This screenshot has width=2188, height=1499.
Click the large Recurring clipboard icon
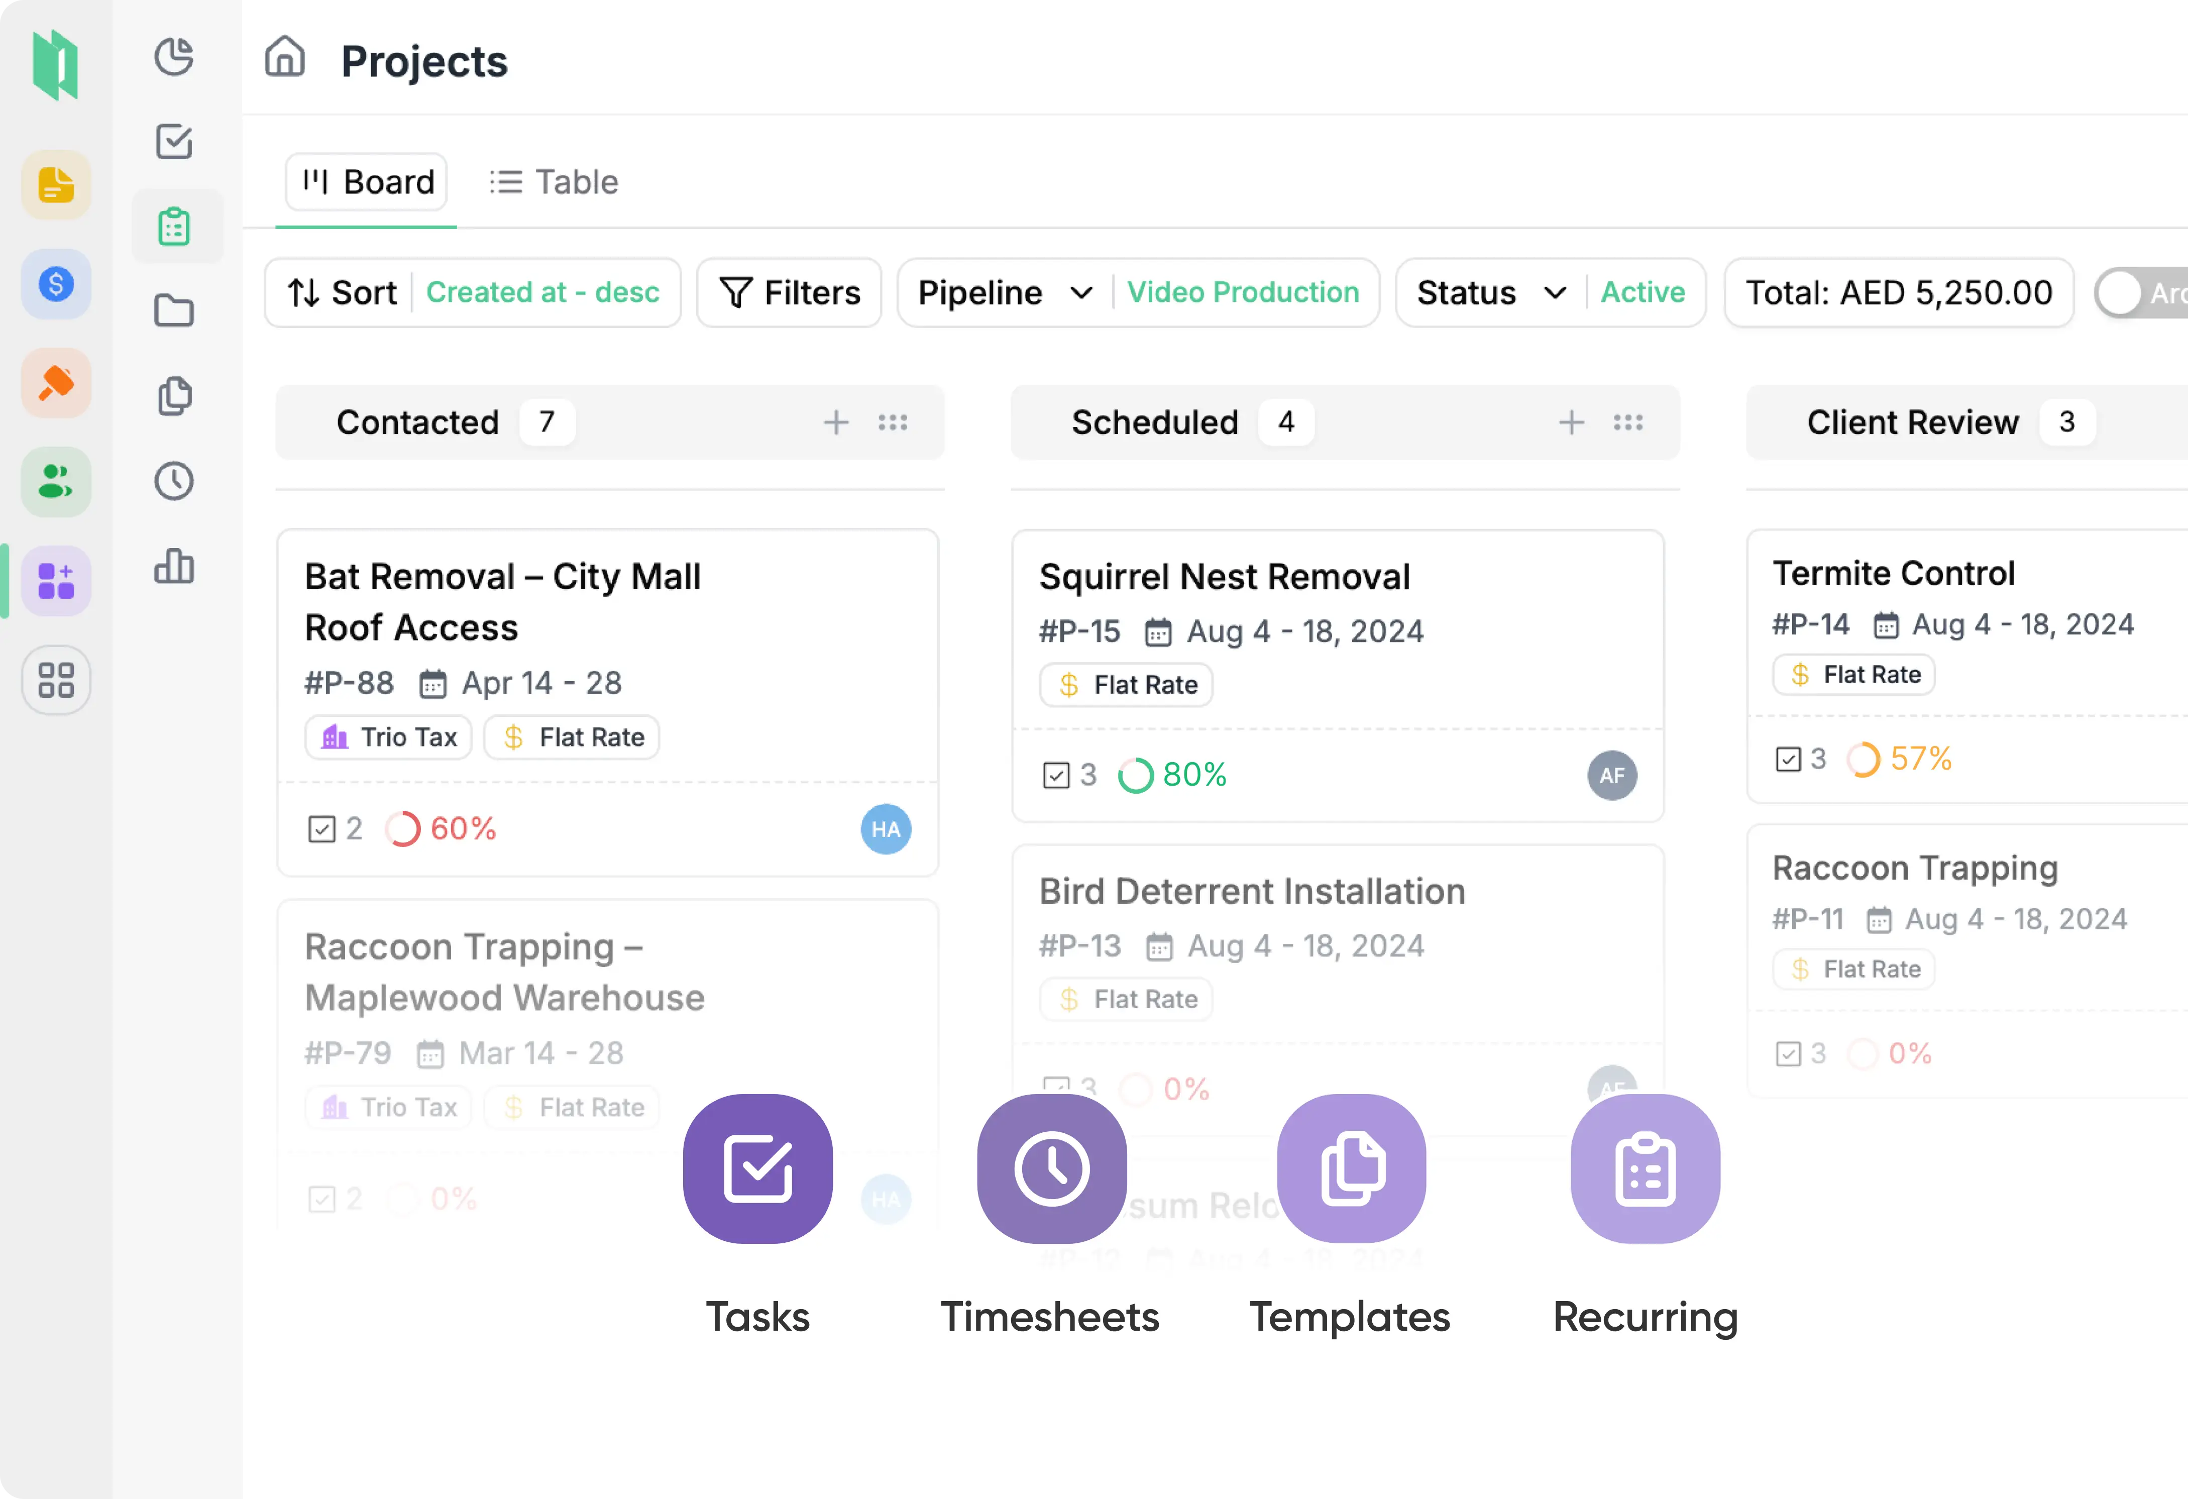(1646, 1168)
